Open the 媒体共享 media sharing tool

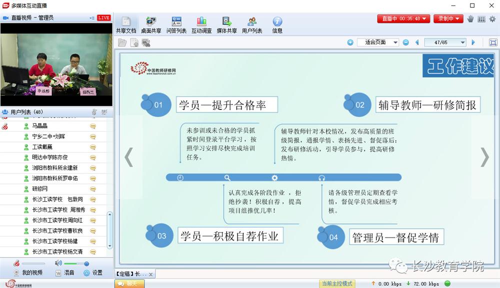(226, 25)
